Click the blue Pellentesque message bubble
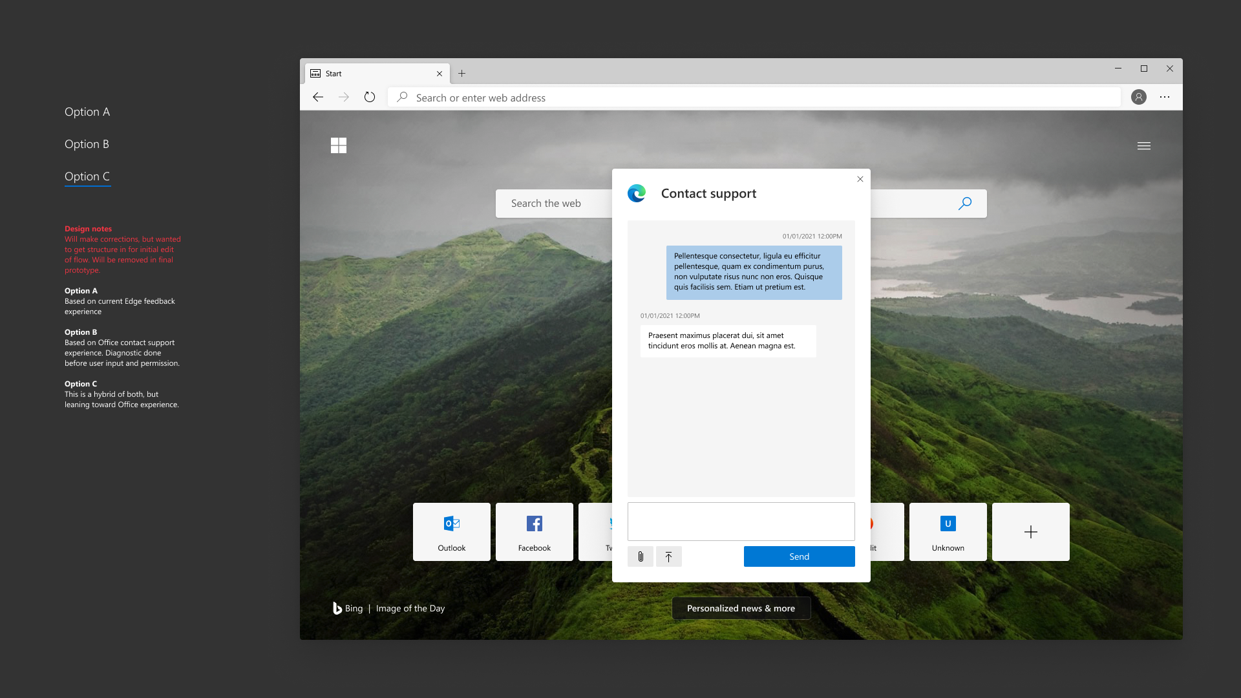Image resolution: width=1241 pixels, height=698 pixels. 754,272
